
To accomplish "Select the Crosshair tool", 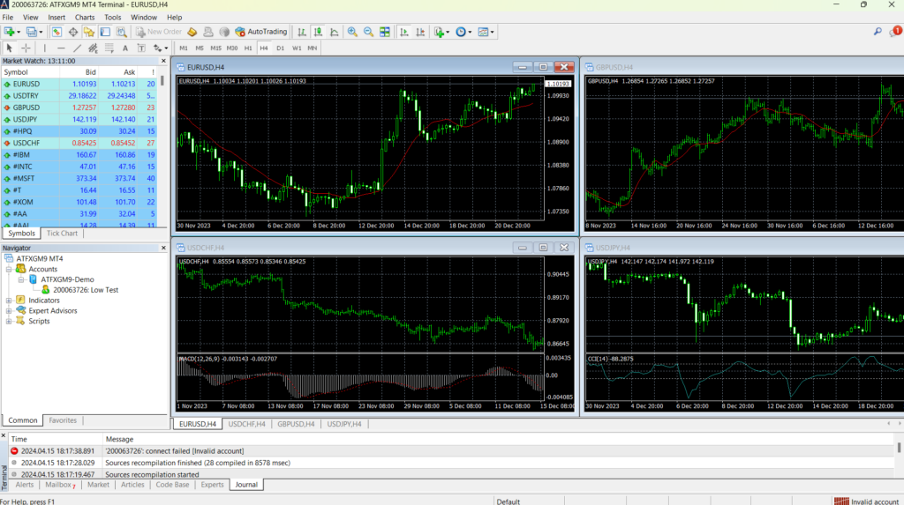I will 26,48.
